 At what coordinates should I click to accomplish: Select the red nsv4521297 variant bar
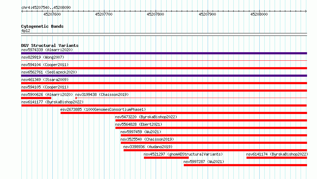[x=166, y=158]
